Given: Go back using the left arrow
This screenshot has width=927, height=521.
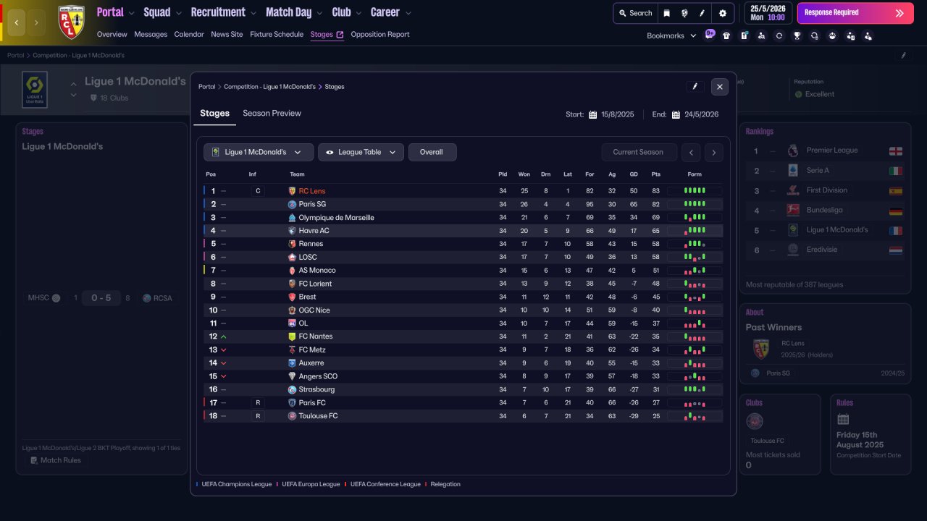Looking at the screenshot, I should [16, 22].
